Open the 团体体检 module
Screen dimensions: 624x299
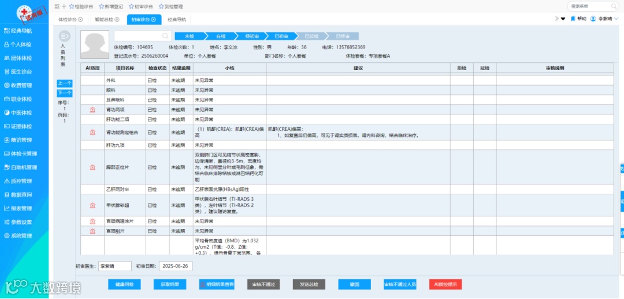pyautogui.click(x=17, y=58)
